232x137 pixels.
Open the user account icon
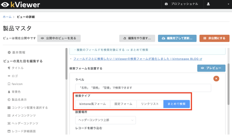208,4
